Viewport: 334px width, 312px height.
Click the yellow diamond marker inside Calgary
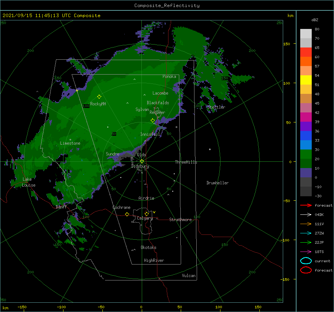pyautogui.click(x=147, y=214)
